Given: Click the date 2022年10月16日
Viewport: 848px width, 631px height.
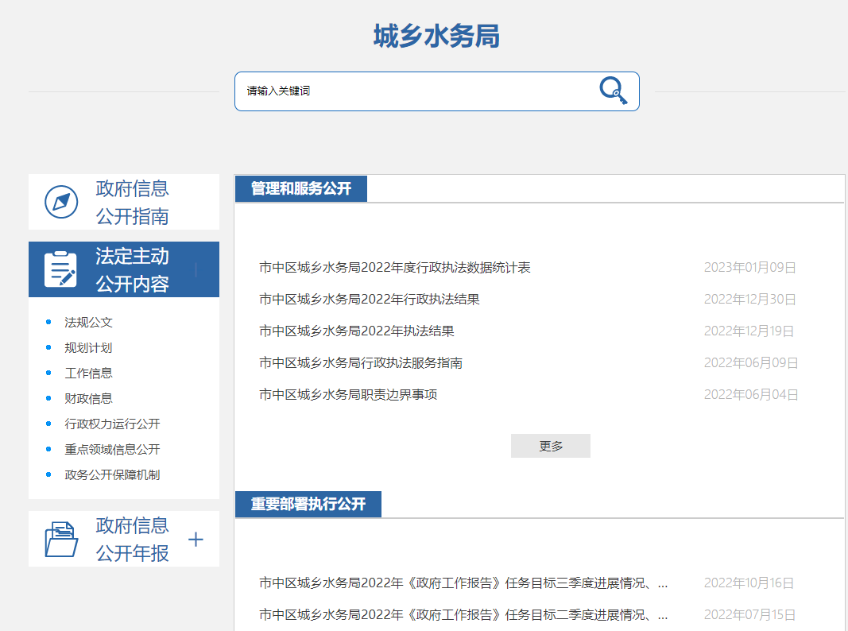Looking at the screenshot, I should tap(749, 583).
